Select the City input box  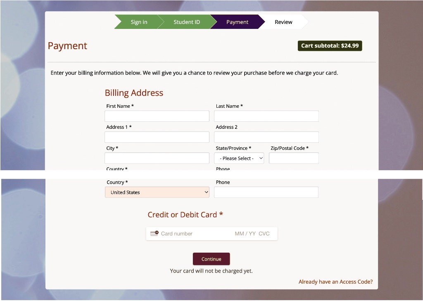click(157, 158)
